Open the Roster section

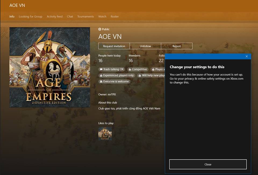[x=115, y=16]
